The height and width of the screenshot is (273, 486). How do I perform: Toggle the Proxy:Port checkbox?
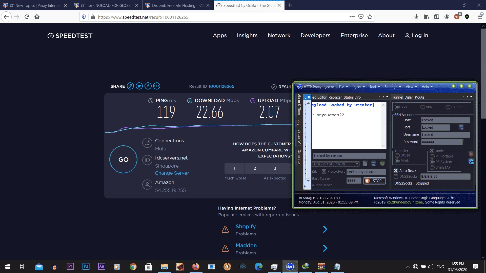(x=324, y=172)
